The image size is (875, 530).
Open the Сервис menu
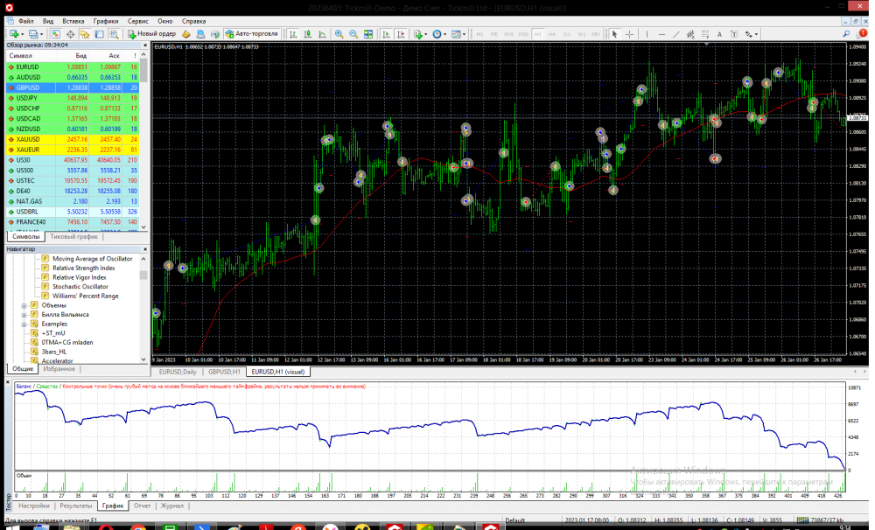point(137,19)
